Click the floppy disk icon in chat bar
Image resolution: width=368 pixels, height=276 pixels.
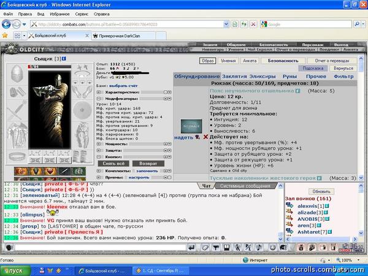pos(227,247)
